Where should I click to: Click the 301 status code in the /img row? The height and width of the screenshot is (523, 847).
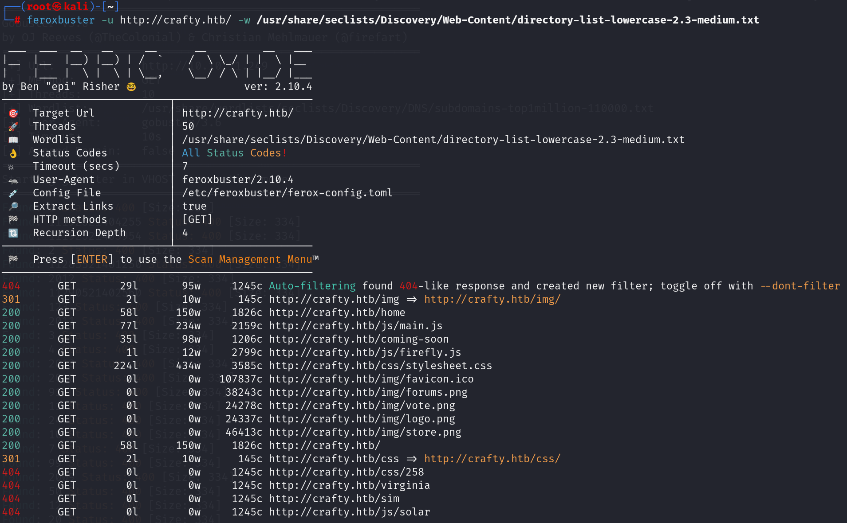click(x=11, y=299)
